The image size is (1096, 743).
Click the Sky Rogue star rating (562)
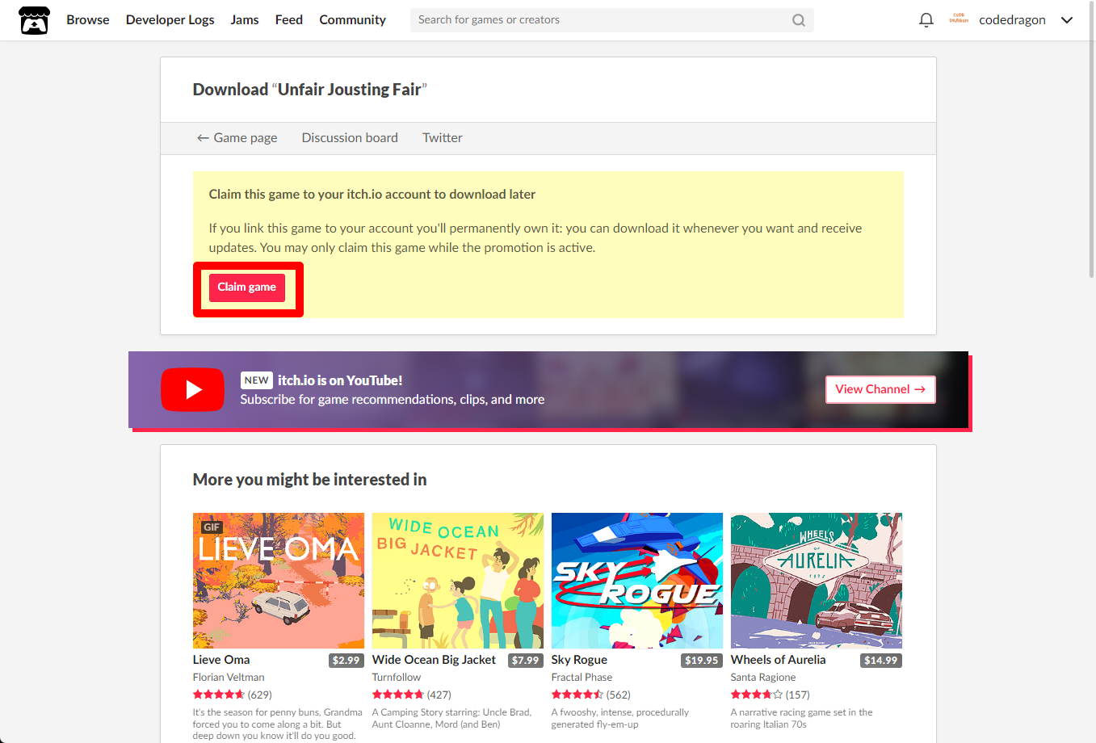click(x=591, y=695)
